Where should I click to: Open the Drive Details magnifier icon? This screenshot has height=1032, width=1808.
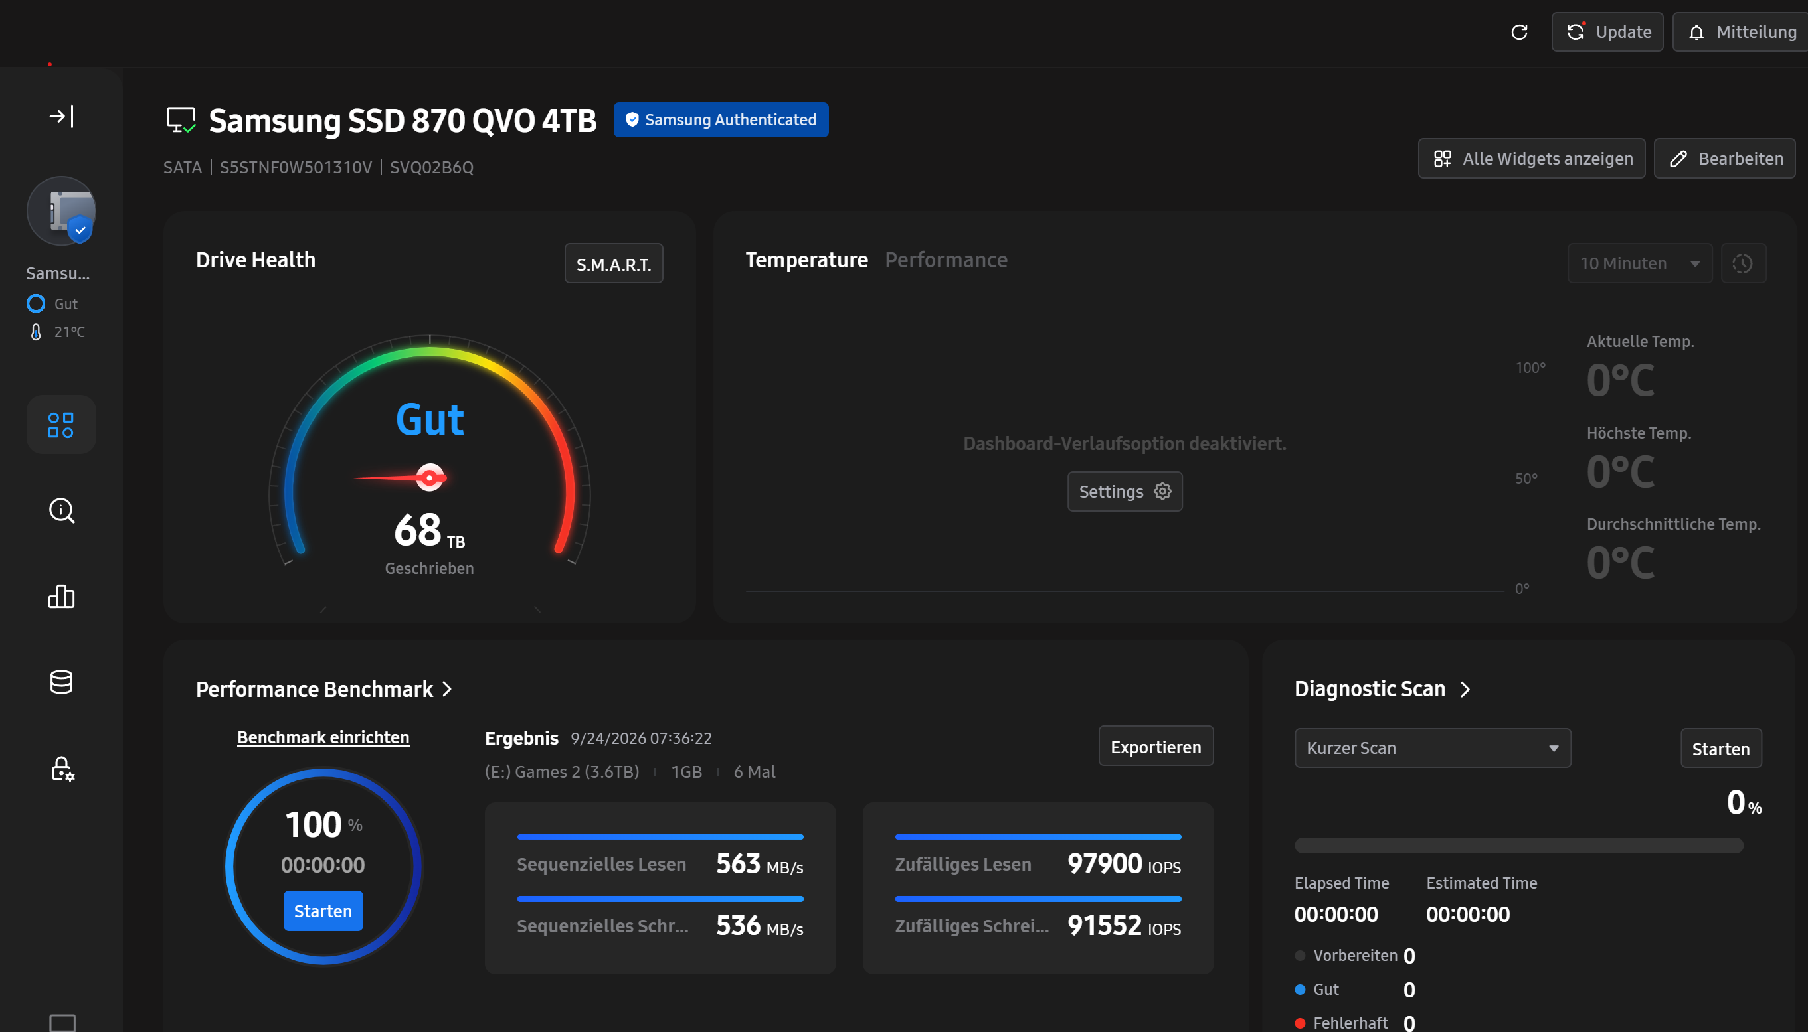coord(62,510)
